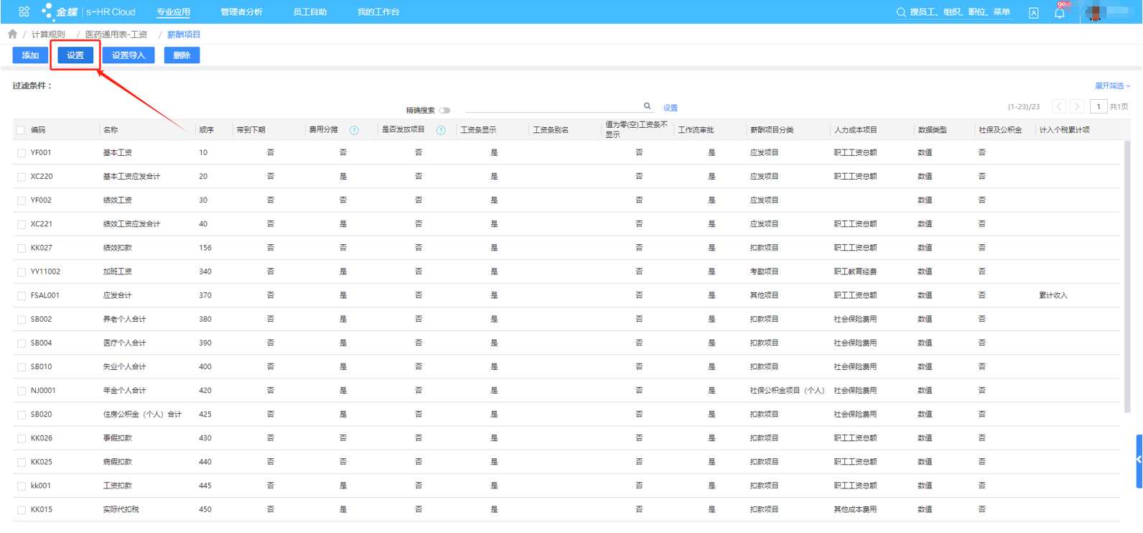Screen dimensions: 1143x533
Task: Select the 社保公积金项目（个人） cell
Action: [x=787, y=391]
